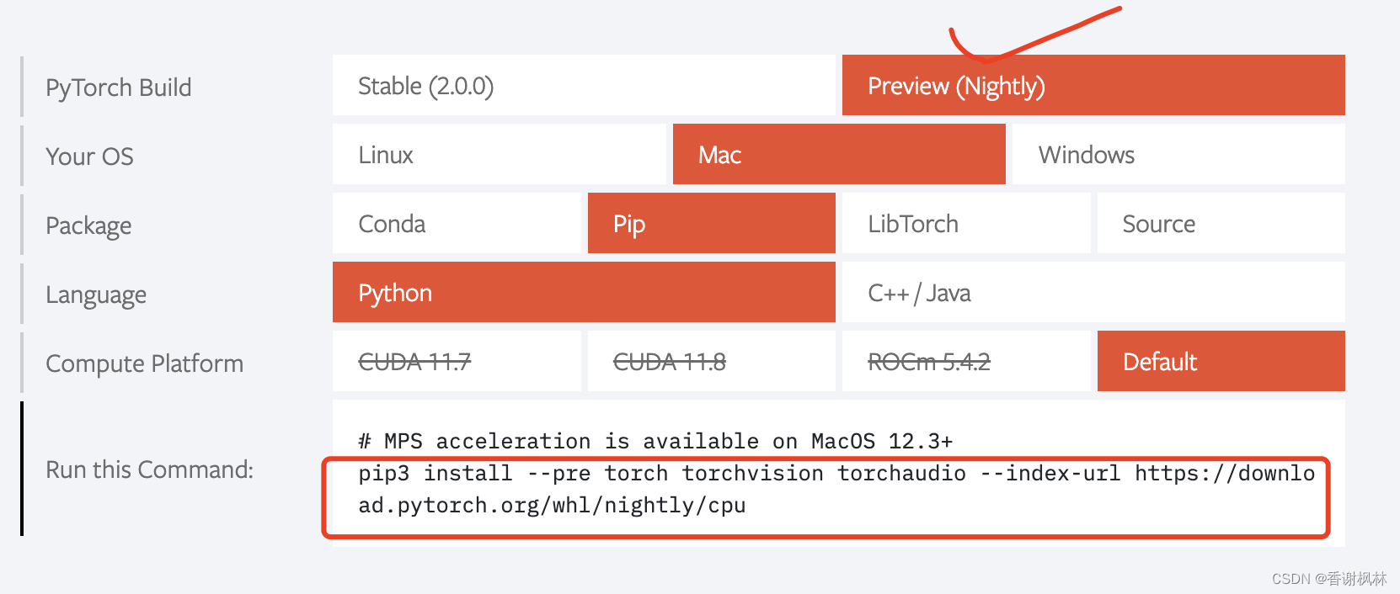Viewport: 1400px width, 594px height.
Task: Choose Python as the language
Action: tap(583, 293)
